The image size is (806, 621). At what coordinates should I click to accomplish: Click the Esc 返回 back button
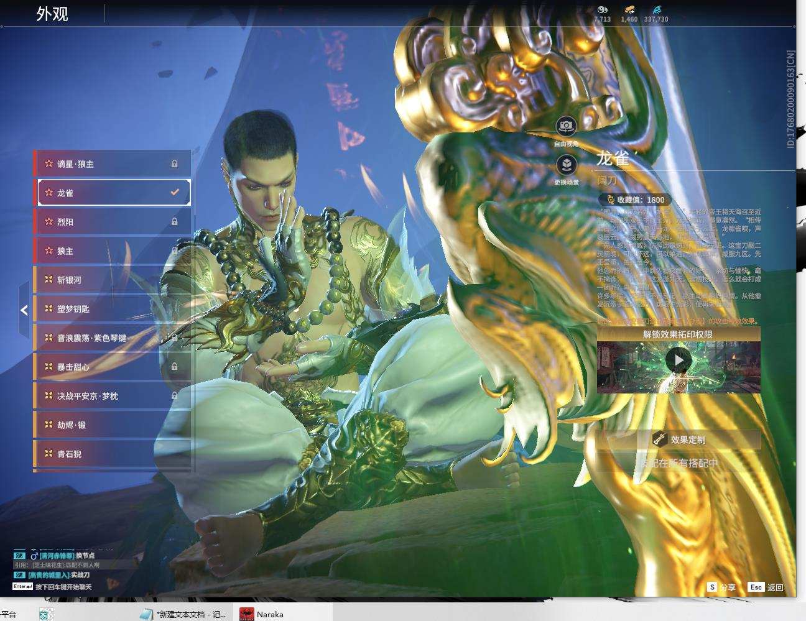tap(766, 587)
